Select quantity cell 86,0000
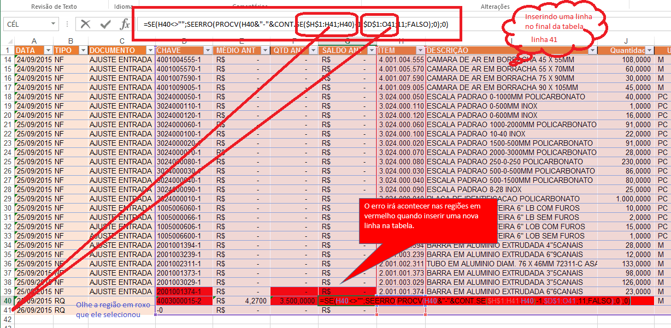The width and height of the screenshot is (671, 328). 626,171
